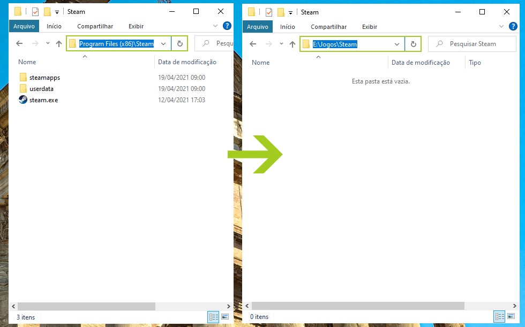Viewport: 525px width, 327px height.
Task: Click folder system icon in left title bar
Action: tap(18, 11)
